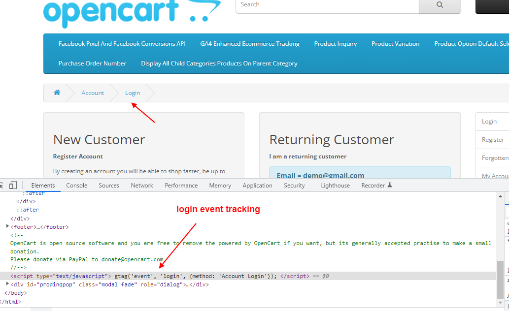Click the Login breadcrumb link

133,93
